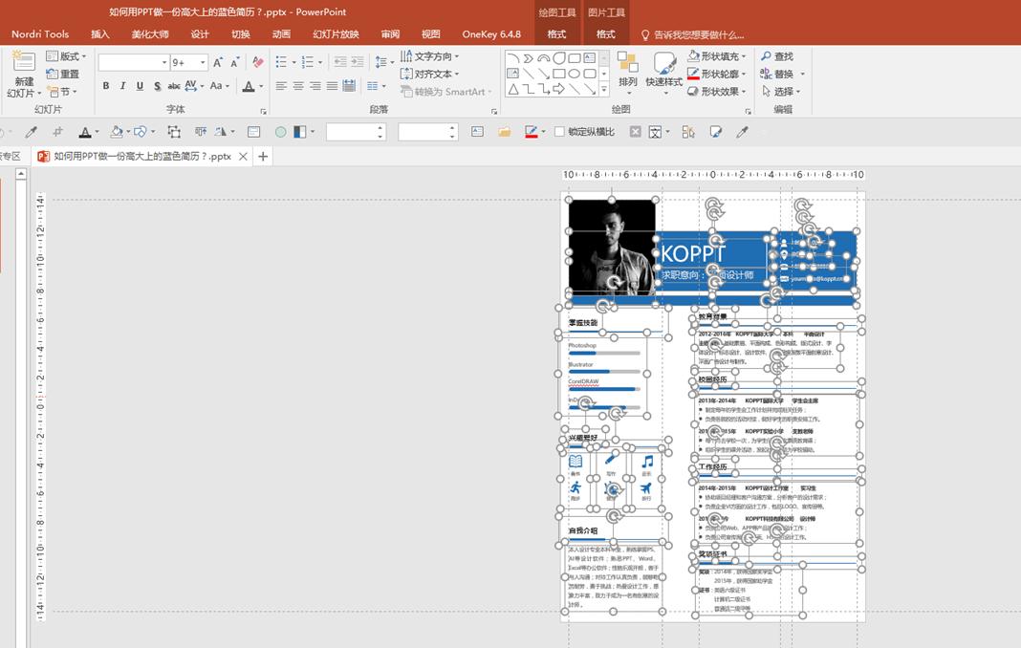
Task: Toggle bold text formatting
Action: pyautogui.click(x=106, y=86)
